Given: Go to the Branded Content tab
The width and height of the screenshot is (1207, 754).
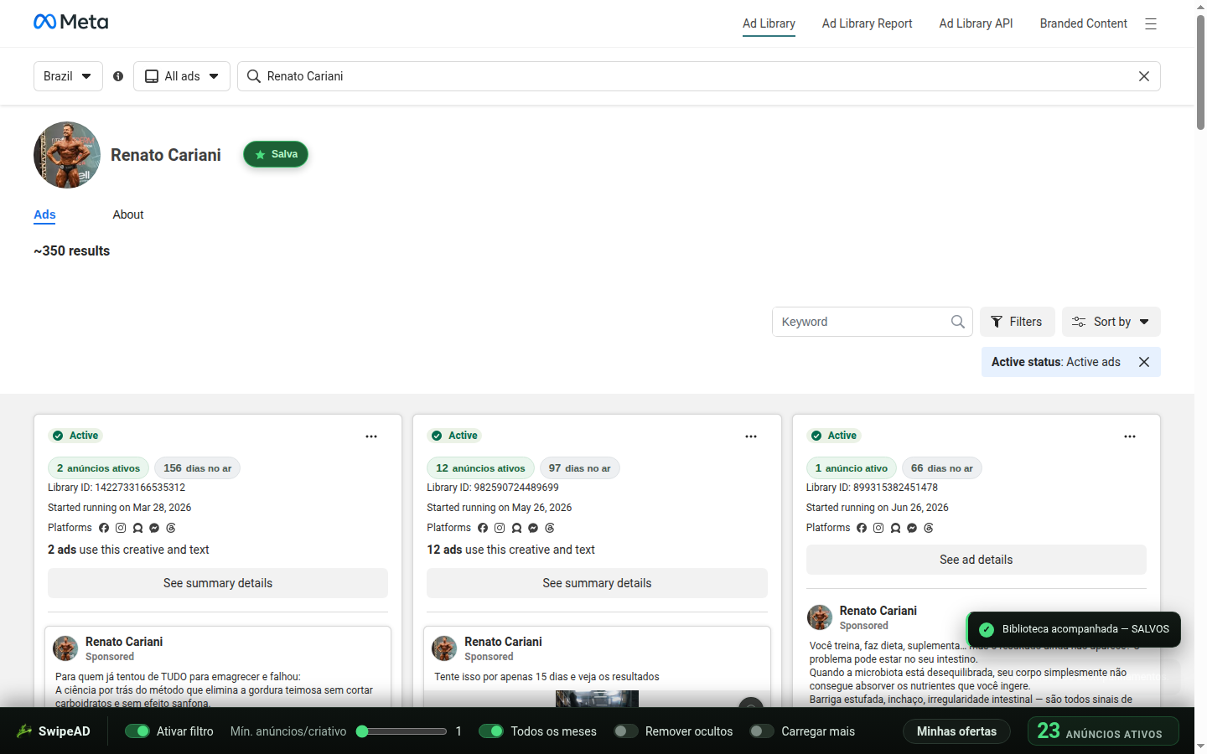Looking at the screenshot, I should pyautogui.click(x=1084, y=23).
